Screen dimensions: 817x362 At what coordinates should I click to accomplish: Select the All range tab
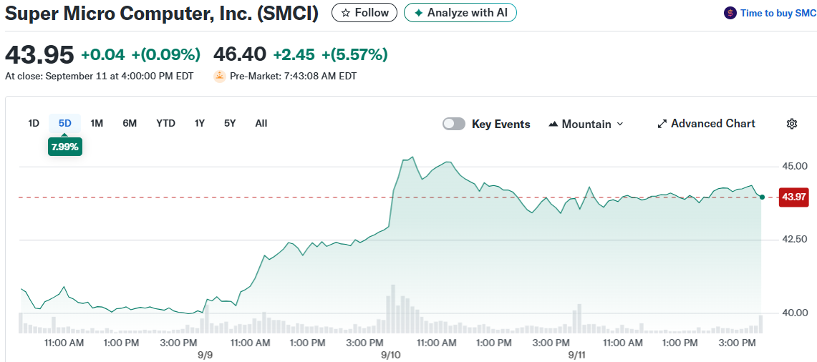click(261, 124)
